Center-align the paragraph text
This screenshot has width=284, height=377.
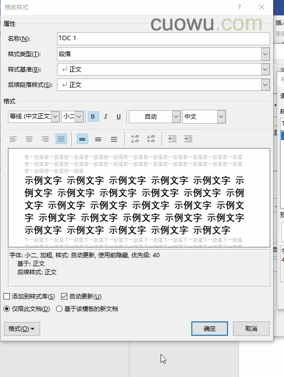(x=29, y=139)
